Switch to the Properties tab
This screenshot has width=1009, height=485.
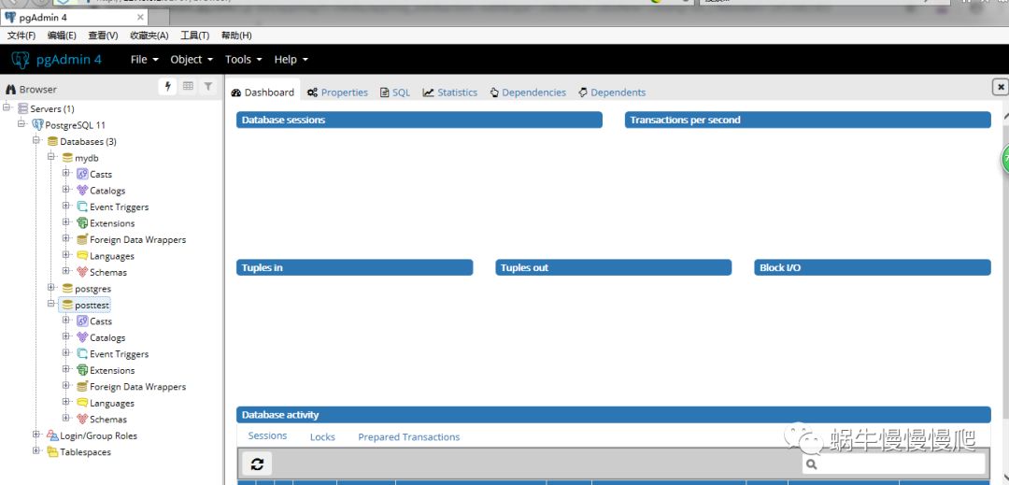pos(337,93)
